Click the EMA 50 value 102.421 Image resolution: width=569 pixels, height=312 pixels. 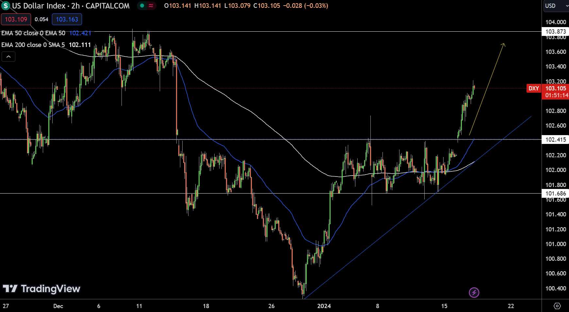pyautogui.click(x=80, y=33)
